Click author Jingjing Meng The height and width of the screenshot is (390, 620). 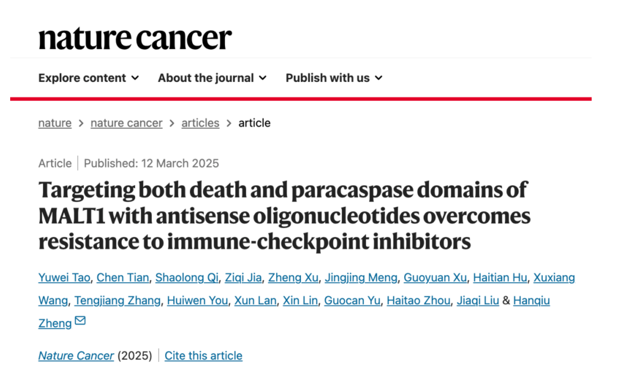coord(361,278)
